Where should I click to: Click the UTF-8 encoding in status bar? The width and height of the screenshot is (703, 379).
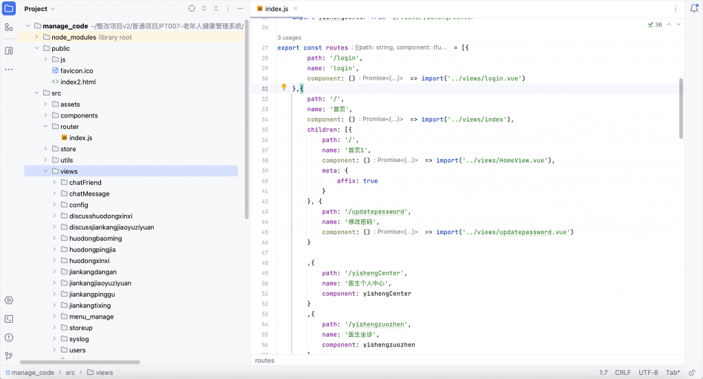point(648,372)
